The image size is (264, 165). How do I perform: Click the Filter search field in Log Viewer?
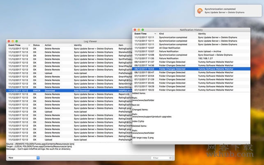[x=161, y=158]
